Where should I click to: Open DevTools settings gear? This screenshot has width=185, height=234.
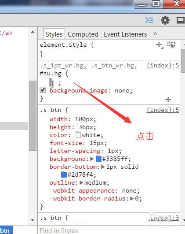pos(165,20)
